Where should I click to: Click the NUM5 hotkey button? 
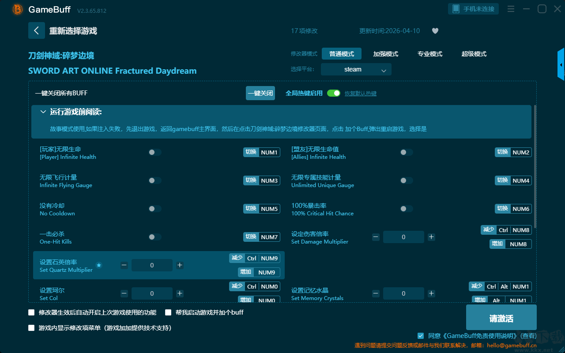262,209
